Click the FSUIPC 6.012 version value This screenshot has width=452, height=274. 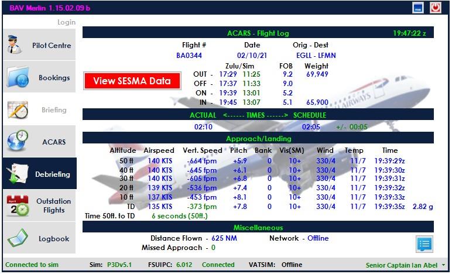pos(184,265)
